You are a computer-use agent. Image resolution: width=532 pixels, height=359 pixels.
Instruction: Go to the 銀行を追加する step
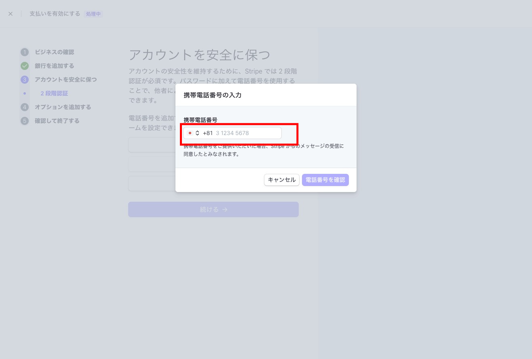tap(54, 66)
